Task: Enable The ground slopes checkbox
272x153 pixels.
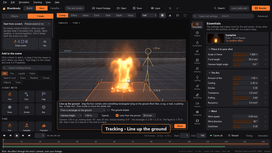Action: point(109,110)
